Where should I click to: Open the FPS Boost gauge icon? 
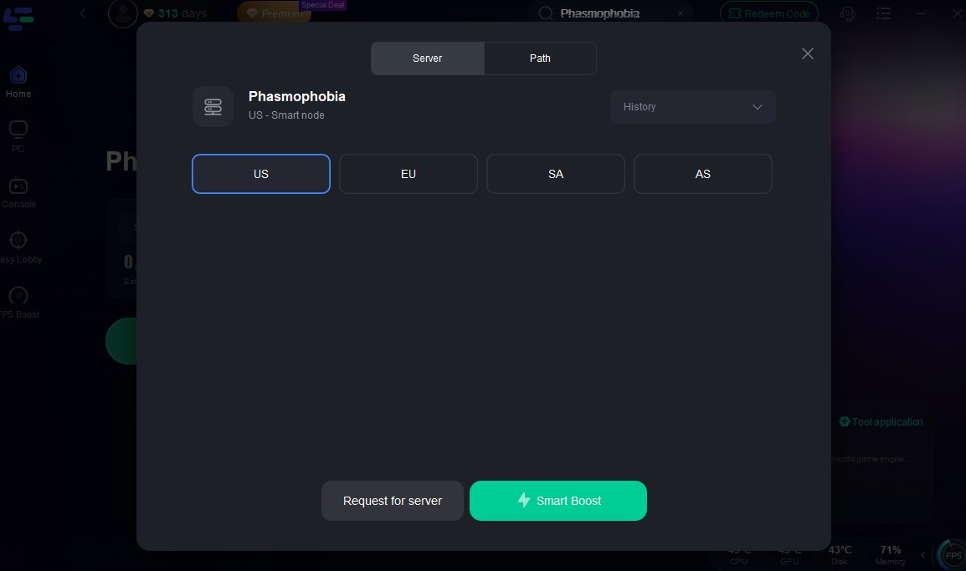(18, 295)
